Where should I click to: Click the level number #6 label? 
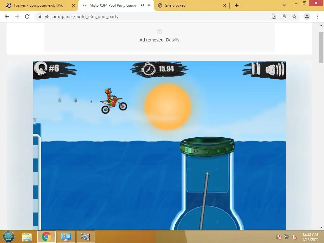pos(54,68)
